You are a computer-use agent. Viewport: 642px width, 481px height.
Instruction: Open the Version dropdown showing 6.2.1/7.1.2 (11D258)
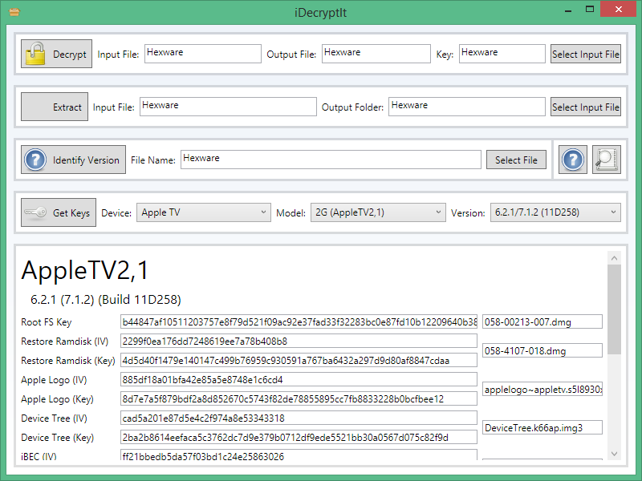tap(555, 212)
